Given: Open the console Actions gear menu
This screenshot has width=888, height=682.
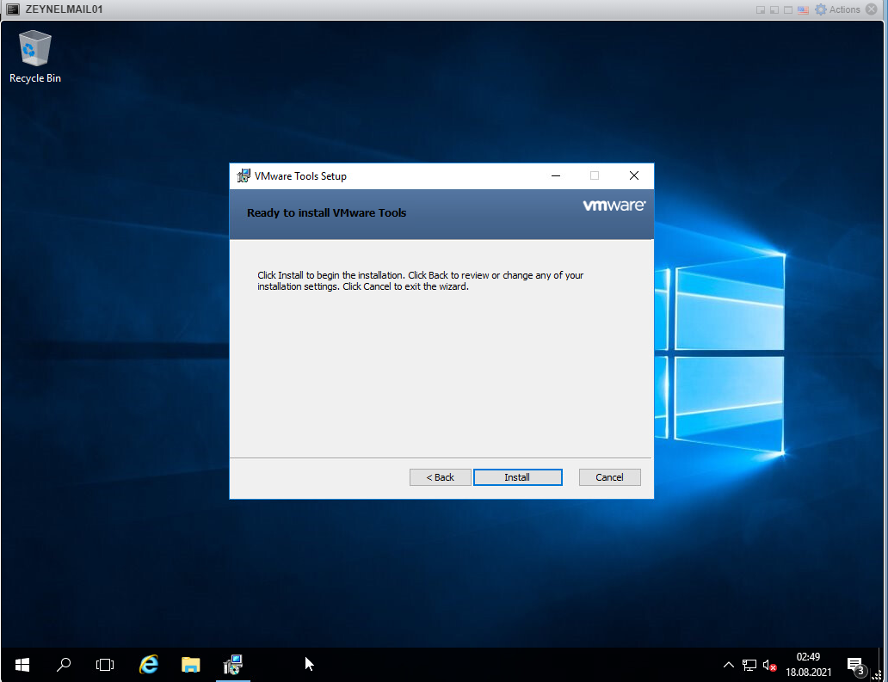Looking at the screenshot, I should 837,9.
